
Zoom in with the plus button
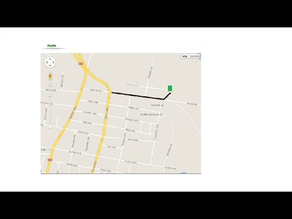click(x=50, y=84)
